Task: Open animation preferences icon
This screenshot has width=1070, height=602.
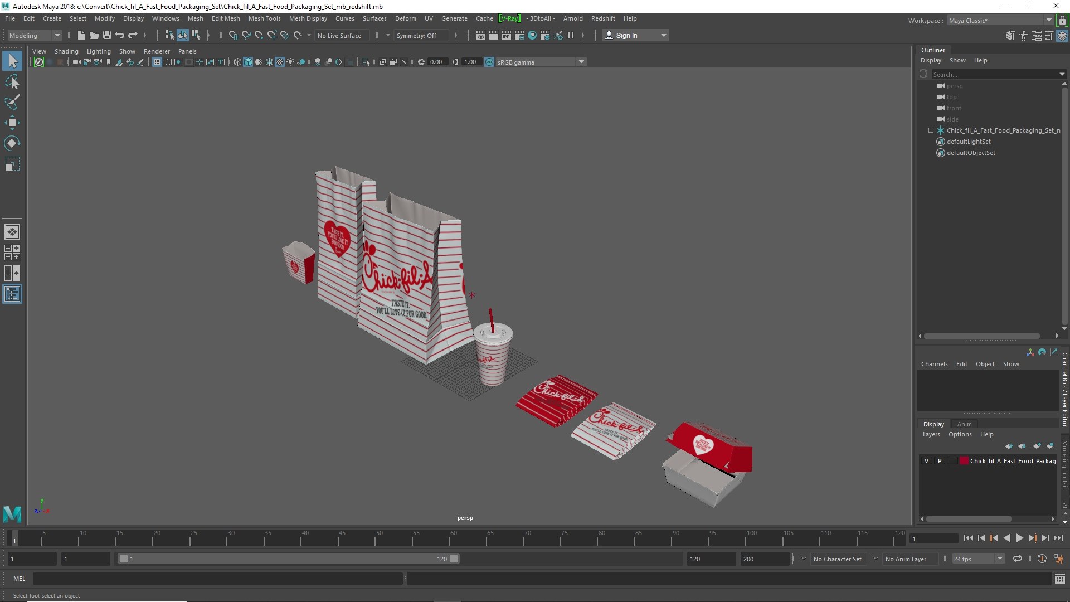Action: click(x=1058, y=559)
